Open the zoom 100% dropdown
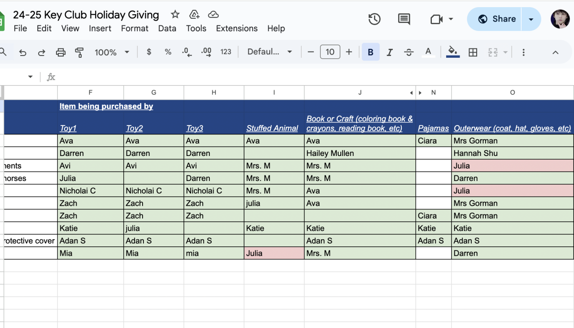Screen dimensions: 574x328 point(112,52)
